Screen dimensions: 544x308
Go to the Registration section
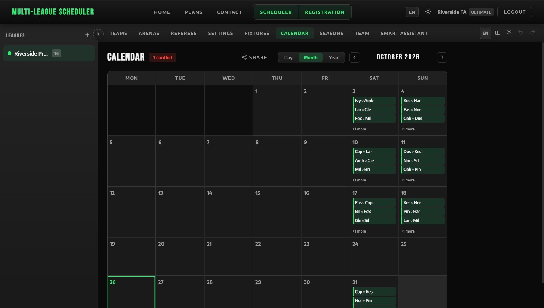pos(325,12)
